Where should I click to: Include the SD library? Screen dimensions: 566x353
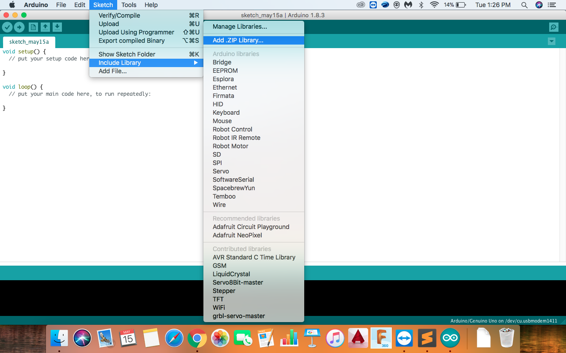coord(254,154)
